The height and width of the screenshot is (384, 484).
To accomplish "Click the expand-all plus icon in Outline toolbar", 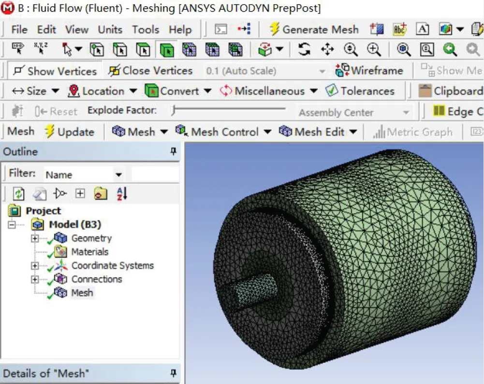I will tap(80, 194).
